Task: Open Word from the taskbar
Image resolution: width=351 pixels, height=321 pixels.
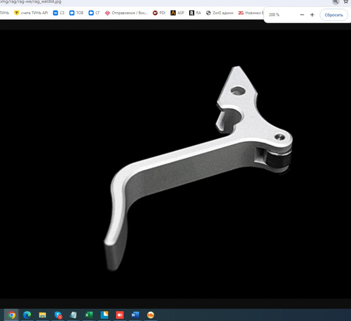Action: [135, 315]
